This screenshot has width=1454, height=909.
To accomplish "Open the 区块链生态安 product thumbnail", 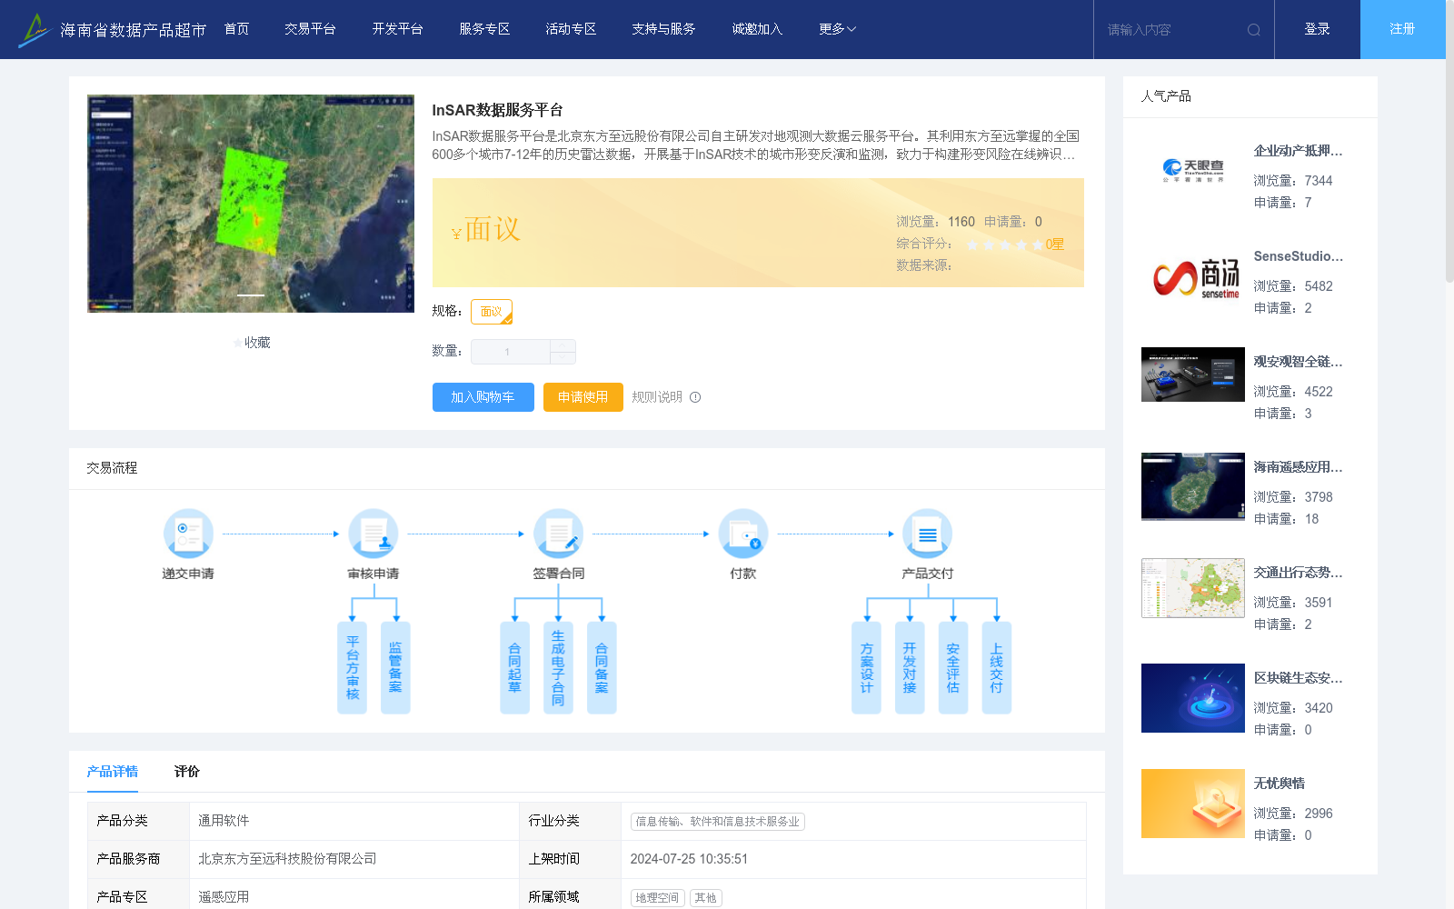I will 1193,698.
